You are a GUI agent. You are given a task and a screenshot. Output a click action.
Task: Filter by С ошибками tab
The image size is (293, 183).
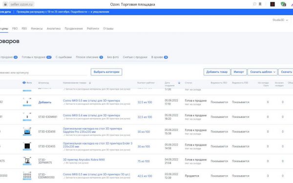(x=63, y=57)
